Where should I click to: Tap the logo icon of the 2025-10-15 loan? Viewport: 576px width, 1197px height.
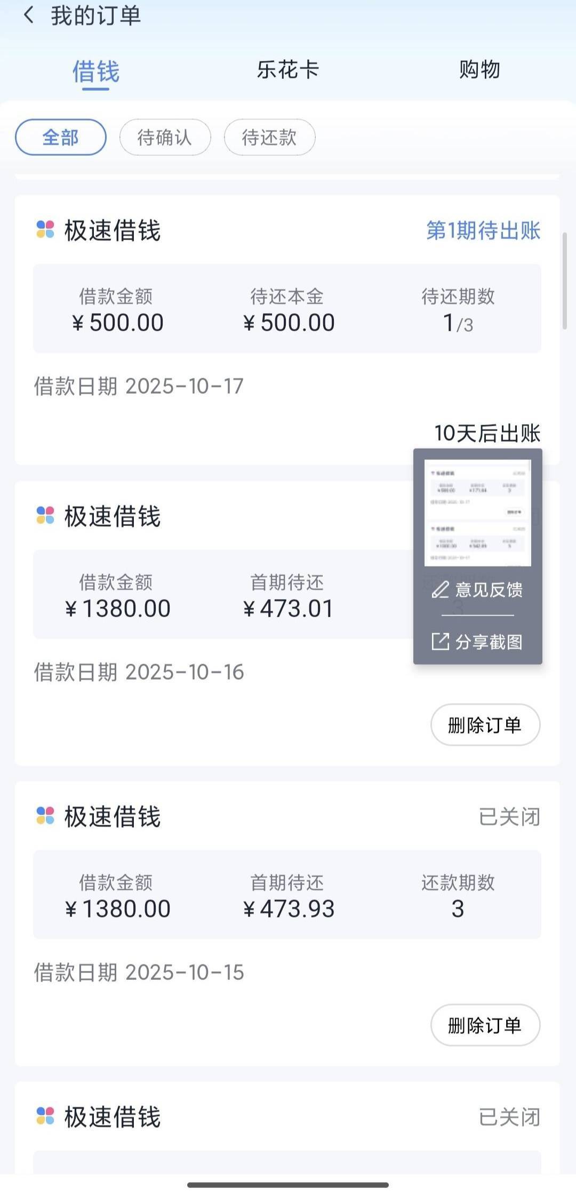coord(45,816)
